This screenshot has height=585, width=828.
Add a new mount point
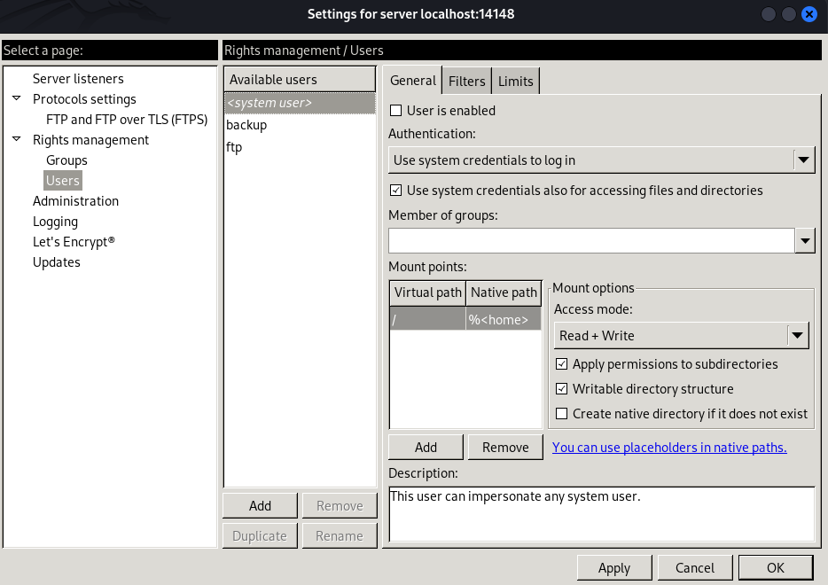(x=426, y=448)
